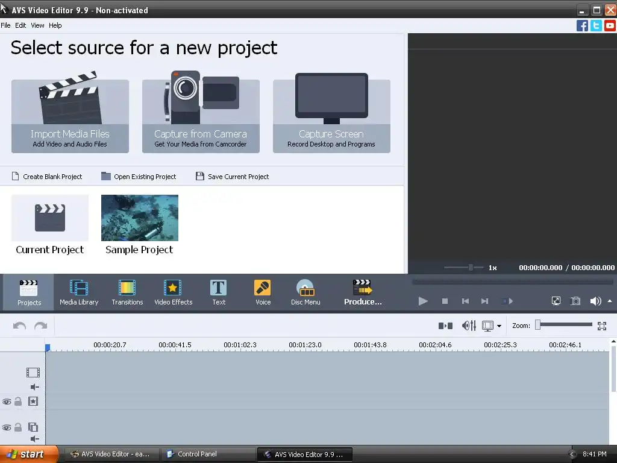Open the Text tool panel
Image resolution: width=617 pixels, height=463 pixels.
tap(219, 292)
